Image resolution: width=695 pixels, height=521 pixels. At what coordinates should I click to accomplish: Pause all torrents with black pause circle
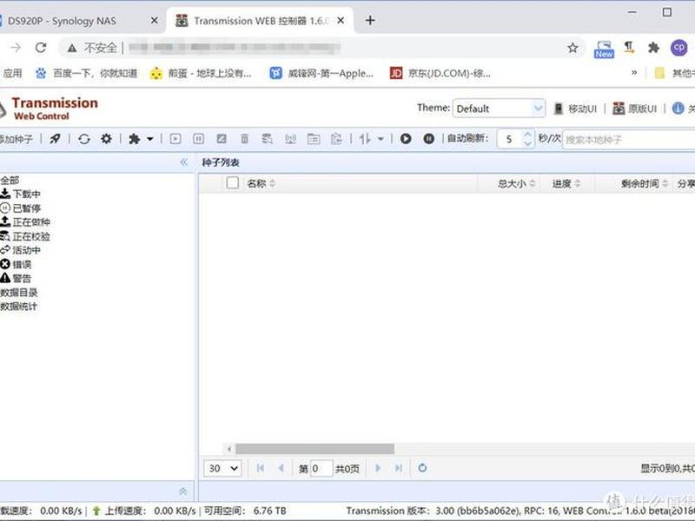(428, 139)
